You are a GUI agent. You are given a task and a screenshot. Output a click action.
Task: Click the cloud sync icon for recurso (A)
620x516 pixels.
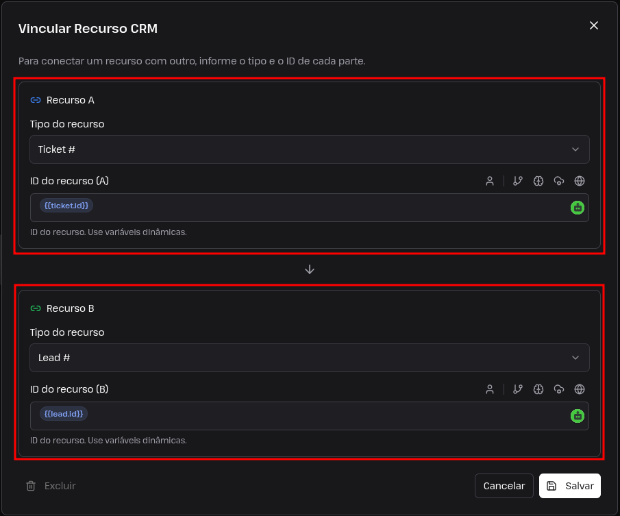pos(559,181)
